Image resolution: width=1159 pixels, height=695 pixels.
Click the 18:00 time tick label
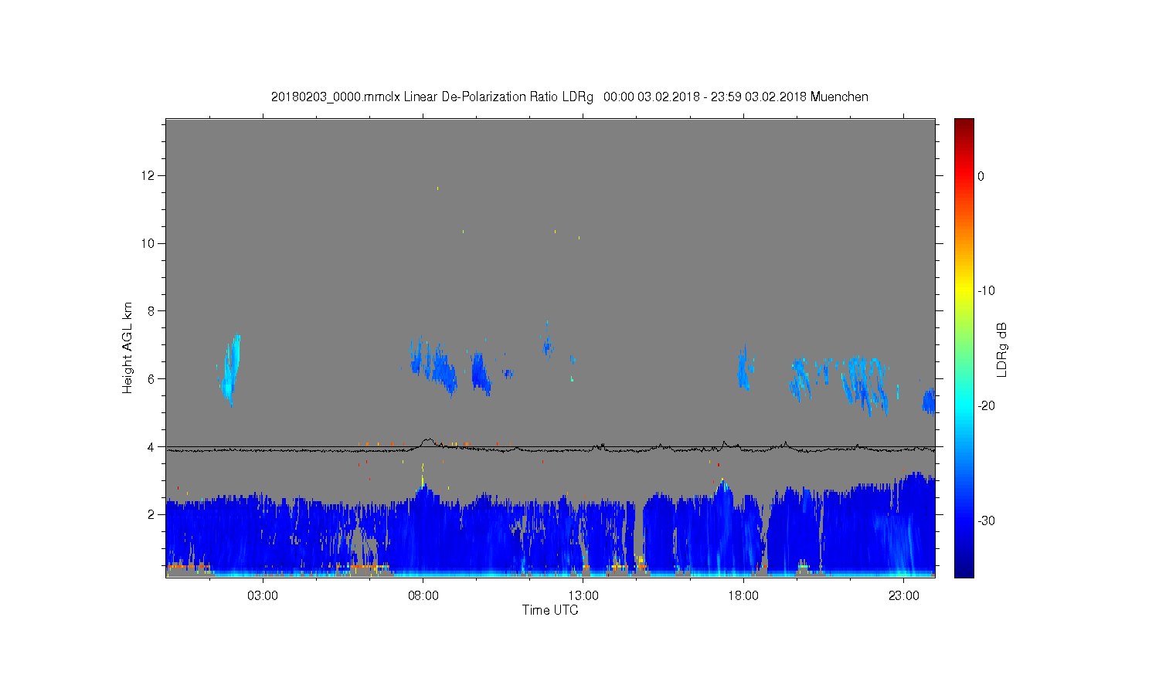point(744,596)
